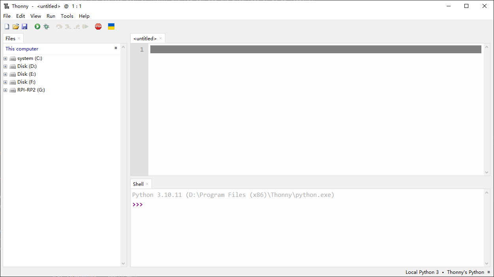494x277 pixels.
Task: Click the Resume toolbar icon
Action: click(85, 26)
